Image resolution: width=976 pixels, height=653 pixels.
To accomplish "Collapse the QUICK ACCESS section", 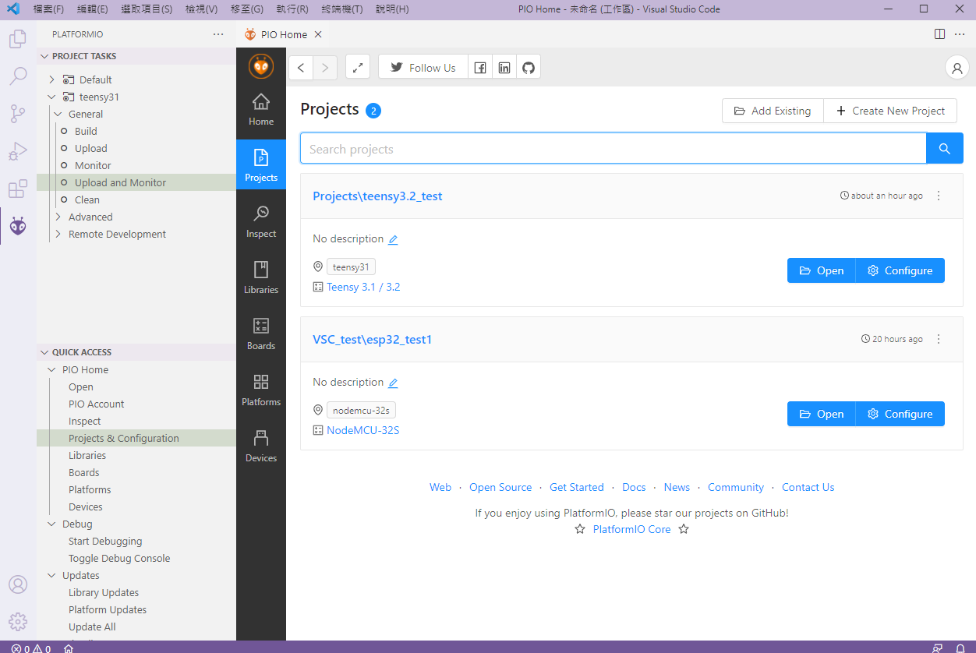I will pos(136,352).
